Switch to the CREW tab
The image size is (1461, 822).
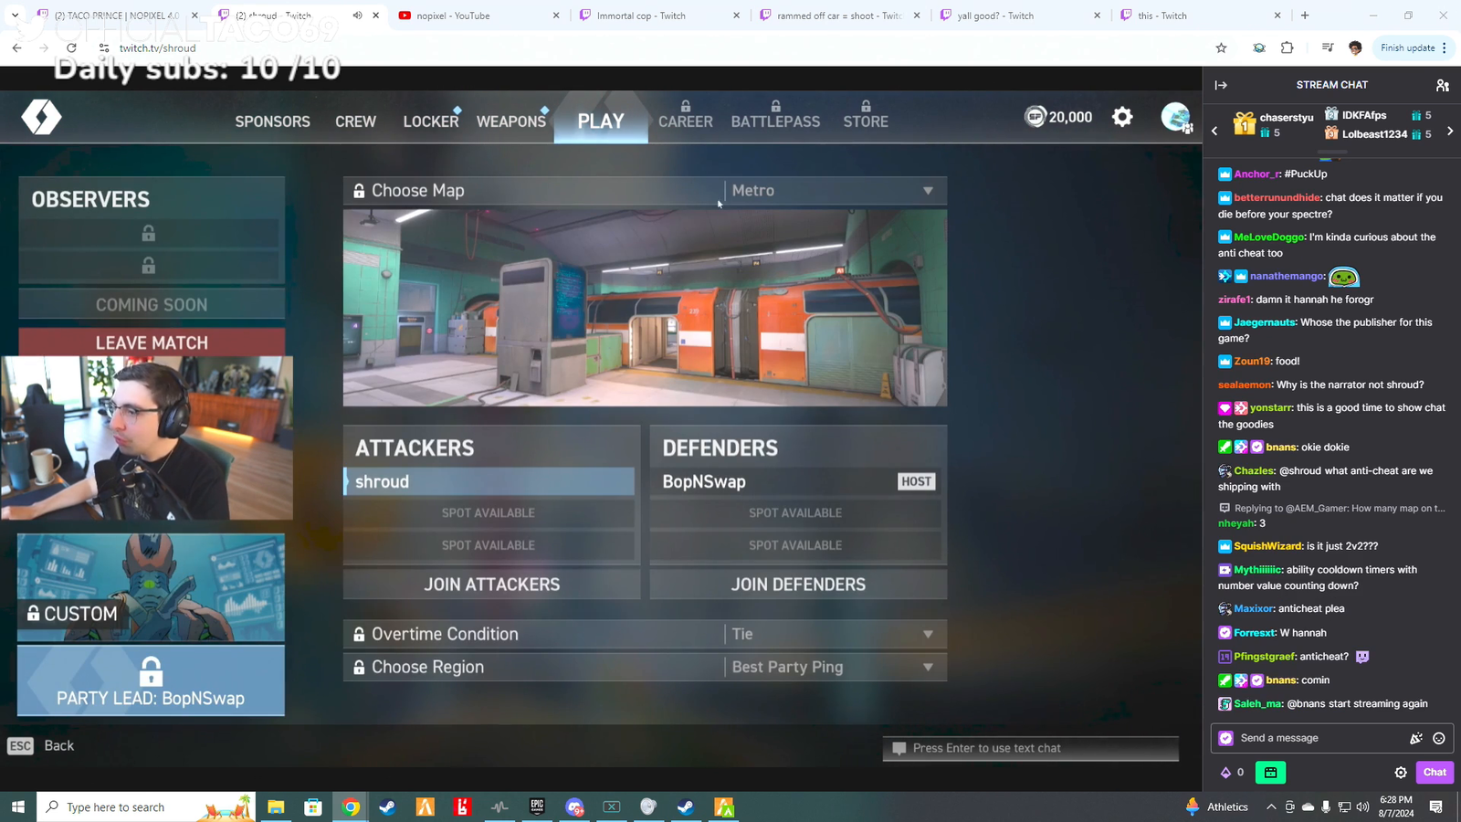click(x=355, y=121)
